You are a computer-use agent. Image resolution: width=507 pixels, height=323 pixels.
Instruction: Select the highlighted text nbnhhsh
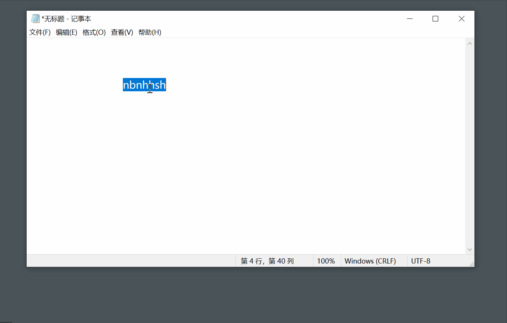pos(144,85)
